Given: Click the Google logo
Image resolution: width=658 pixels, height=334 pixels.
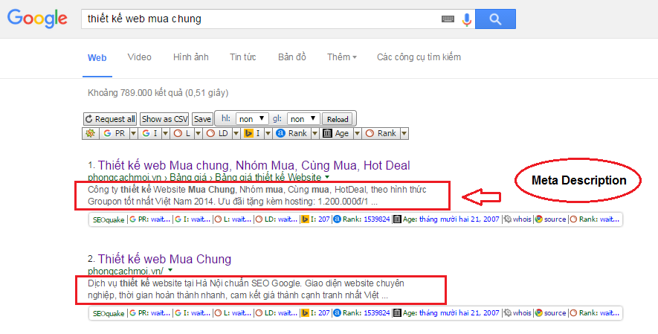Looking at the screenshot, I should pyautogui.click(x=37, y=19).
